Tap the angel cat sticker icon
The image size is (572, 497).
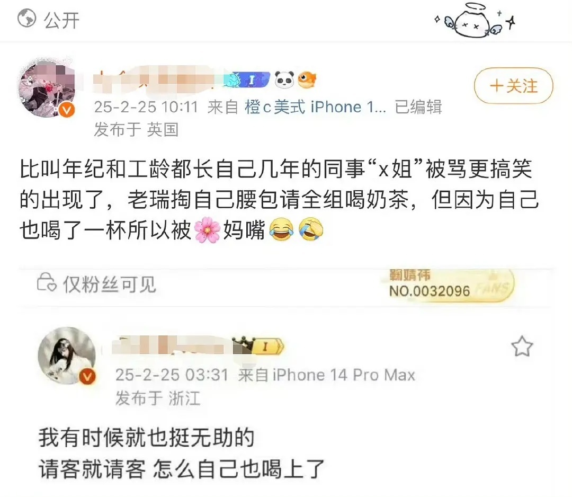475,21
